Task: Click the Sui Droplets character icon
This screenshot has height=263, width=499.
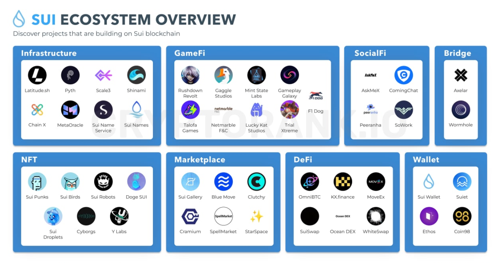Action: (x=53, y=216)
